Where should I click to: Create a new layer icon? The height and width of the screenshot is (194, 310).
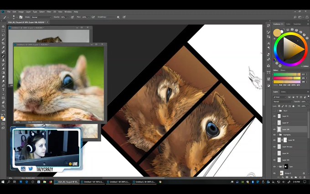tap(300, 177)
